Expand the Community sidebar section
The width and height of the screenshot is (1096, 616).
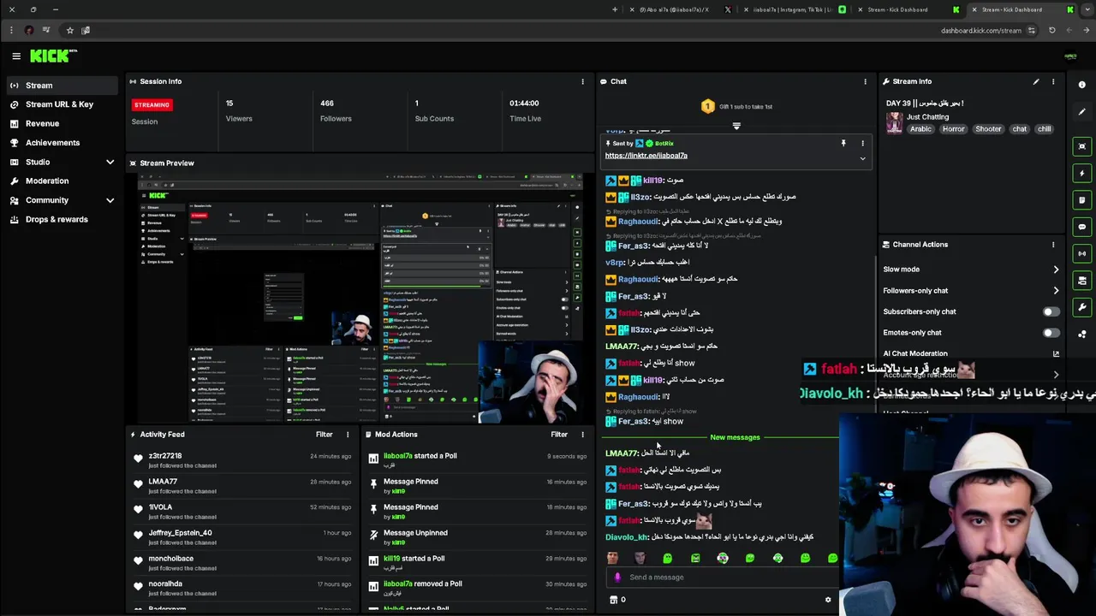click(110, 200)
